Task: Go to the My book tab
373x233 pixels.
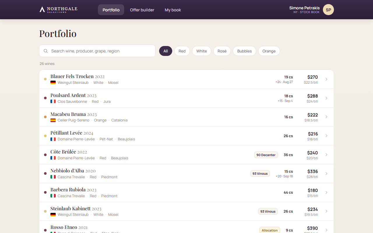Action: (x=173, y=10)
